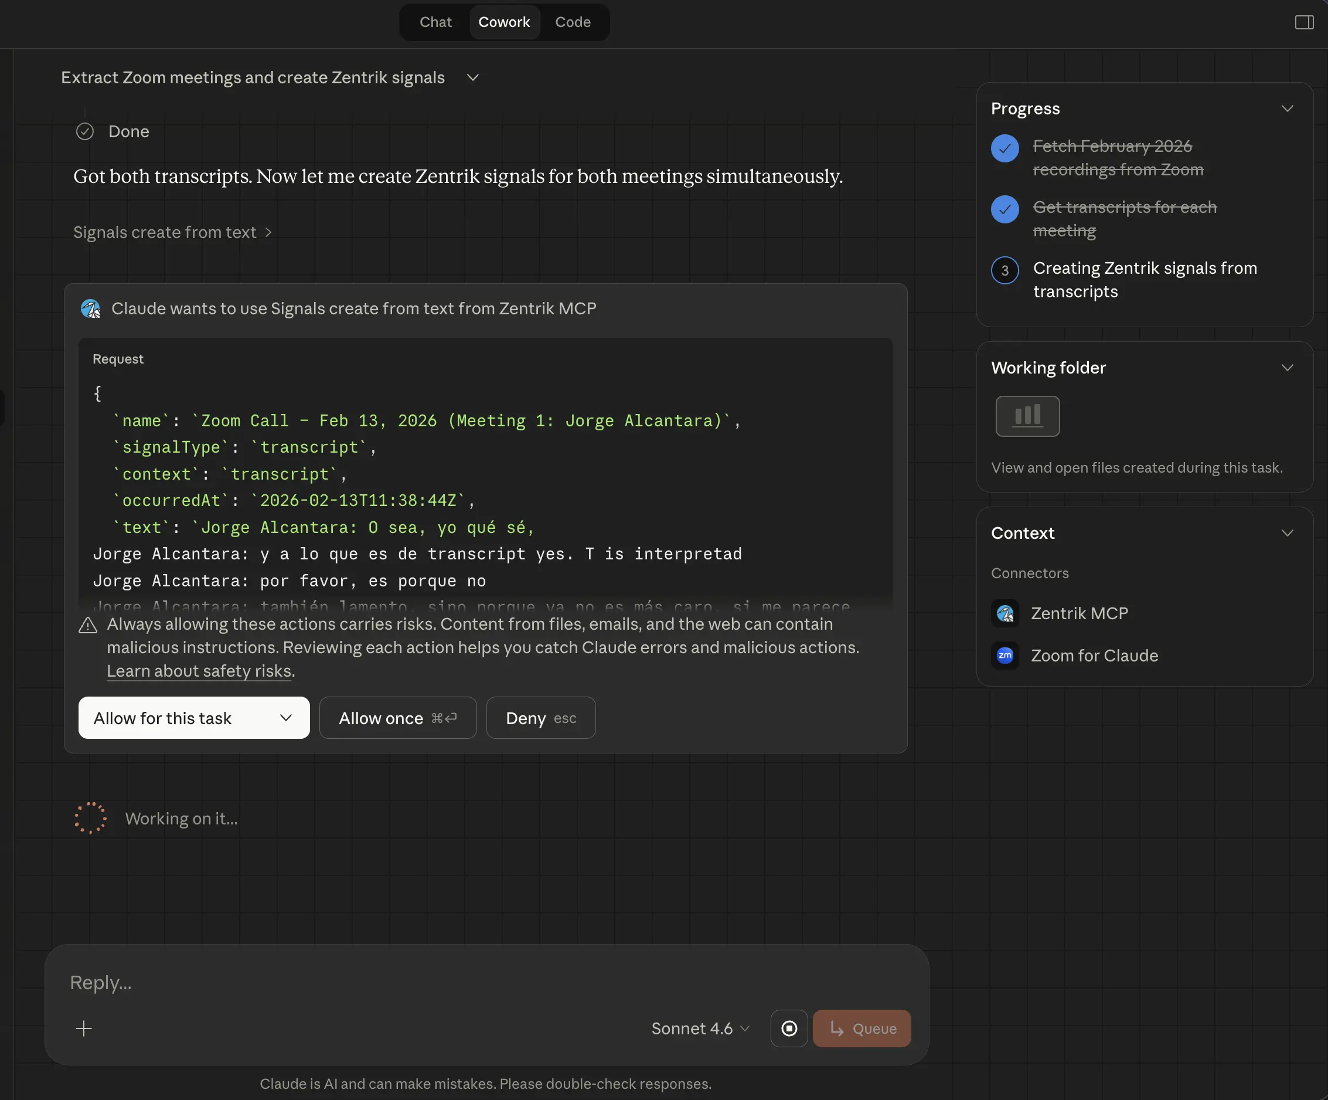Open the Sonnet 4.6 model selector
The image size is (1328, 1100).
pos(700,1028)
